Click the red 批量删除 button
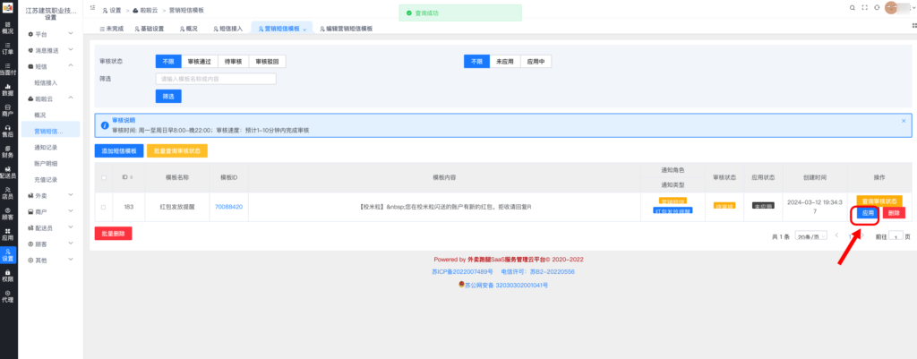 114,234
